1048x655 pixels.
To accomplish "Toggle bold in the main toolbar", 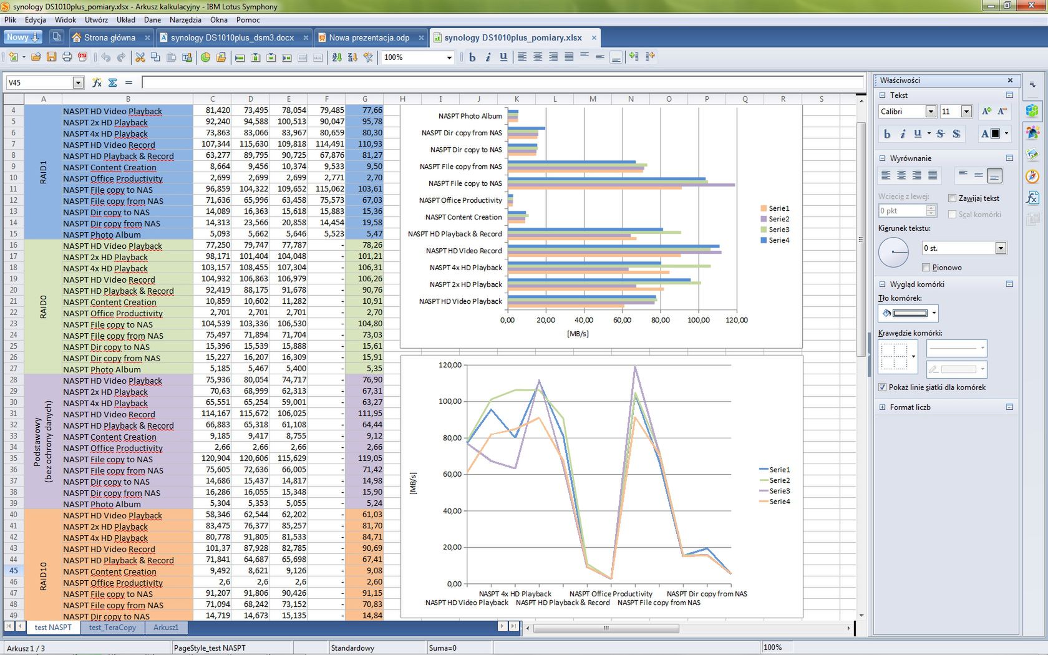I will [472, 57].
